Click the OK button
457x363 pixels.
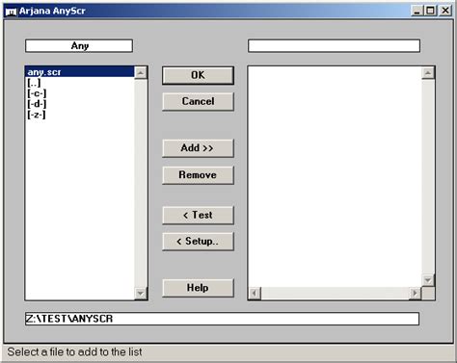click(198, 75)
